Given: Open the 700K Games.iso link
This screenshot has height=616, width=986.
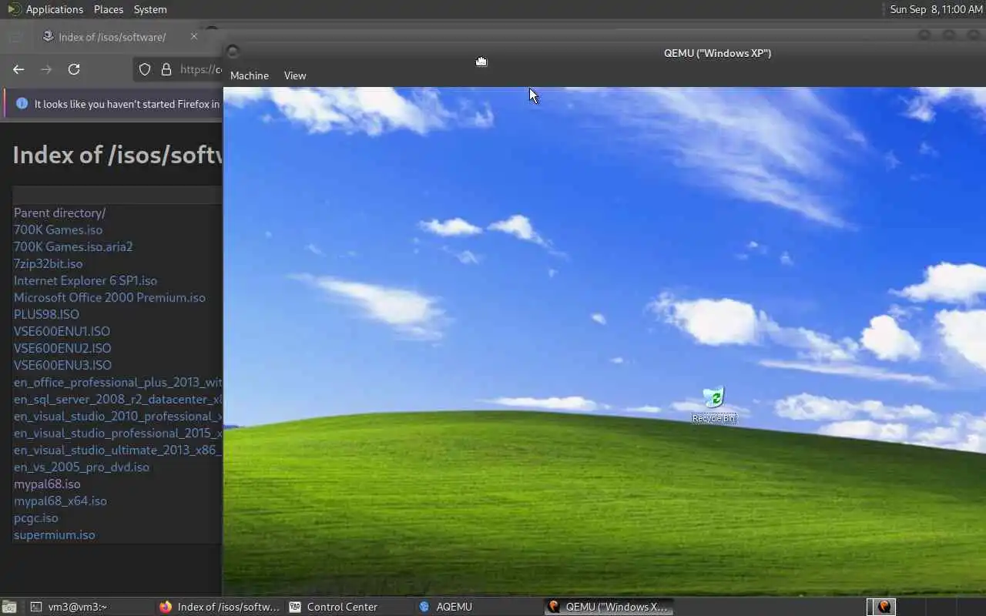Looking at the screenshot, I should [x=58, y=229].
